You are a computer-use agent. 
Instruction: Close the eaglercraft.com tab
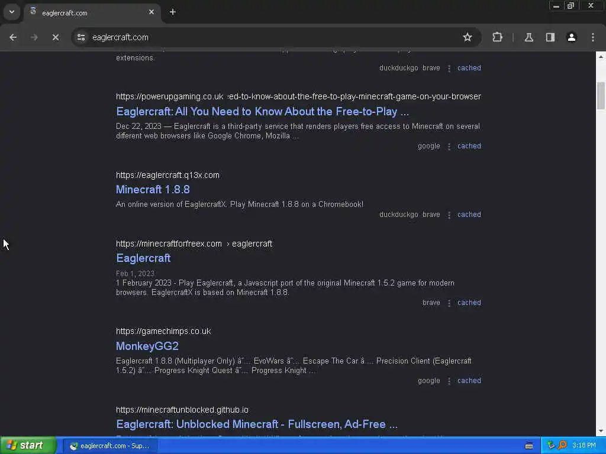tap(151, 12)
